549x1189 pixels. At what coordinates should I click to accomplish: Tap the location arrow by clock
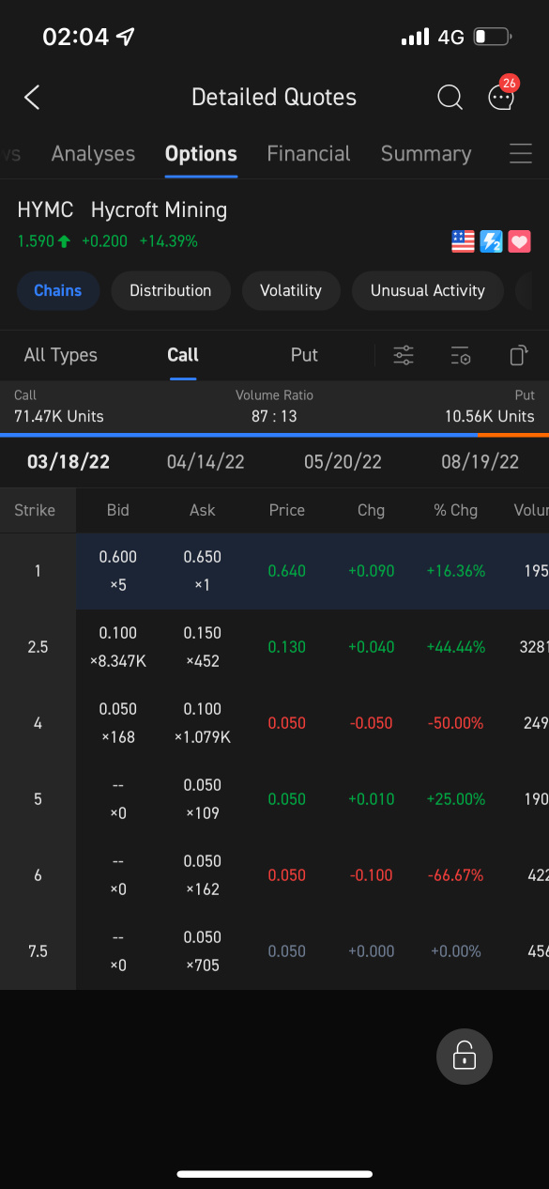coord(126,37)
